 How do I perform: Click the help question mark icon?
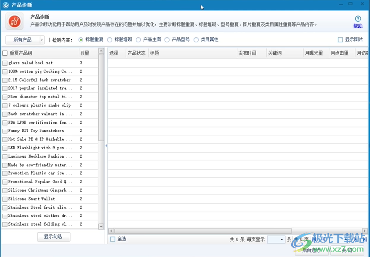pyautogui.click(x=358, y=19)
